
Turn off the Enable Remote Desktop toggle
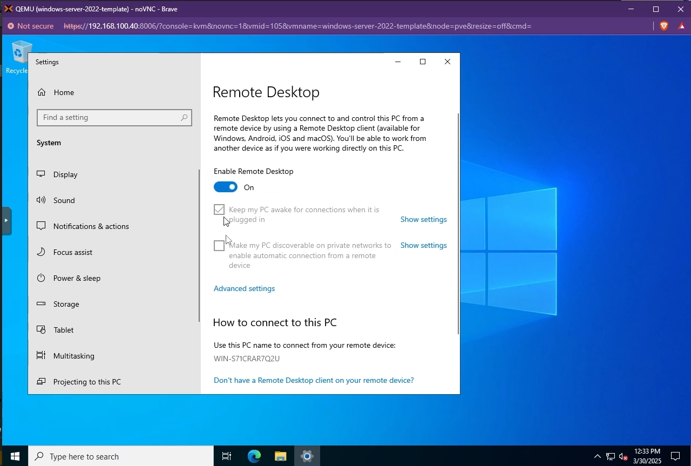pos(226,186)
